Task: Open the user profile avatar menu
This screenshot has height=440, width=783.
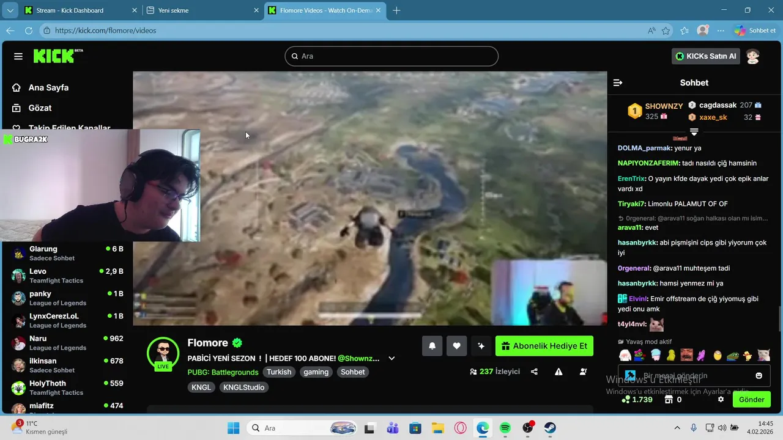Action: (x=752, y=56)
